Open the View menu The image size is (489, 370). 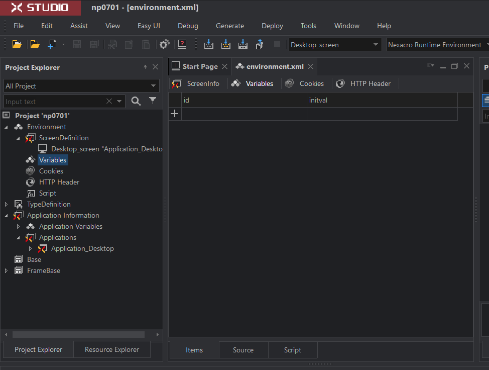click(112, 26)
